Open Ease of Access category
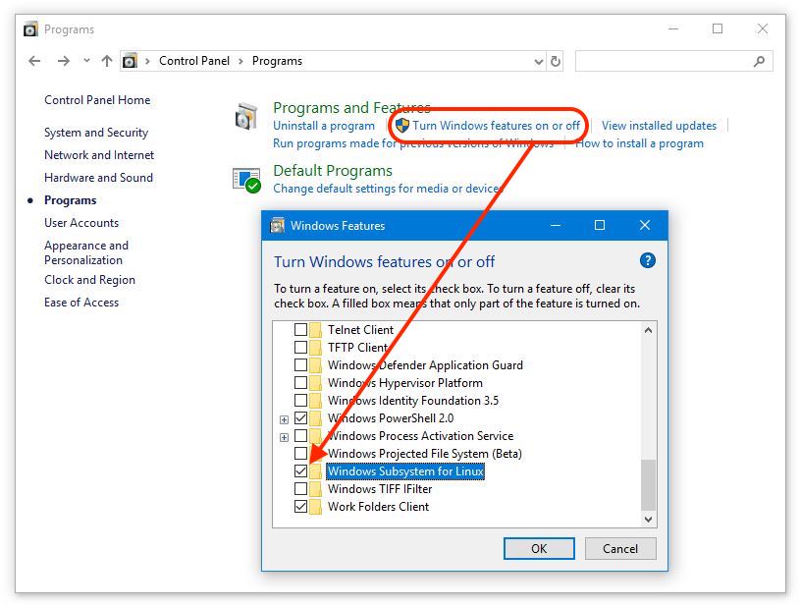This screenshot has width=800, height=608. 81,303
